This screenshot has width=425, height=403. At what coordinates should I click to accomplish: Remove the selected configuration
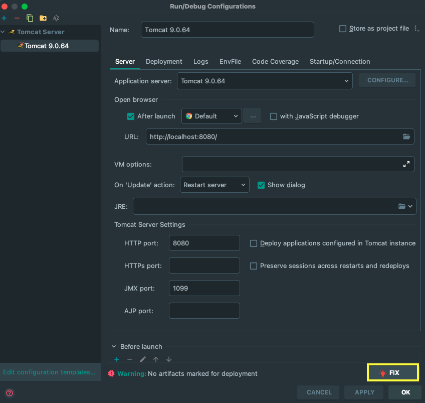tap(17, 18)
